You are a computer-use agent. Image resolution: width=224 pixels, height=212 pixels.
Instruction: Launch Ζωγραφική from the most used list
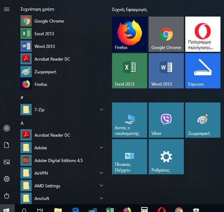[62, 72]
